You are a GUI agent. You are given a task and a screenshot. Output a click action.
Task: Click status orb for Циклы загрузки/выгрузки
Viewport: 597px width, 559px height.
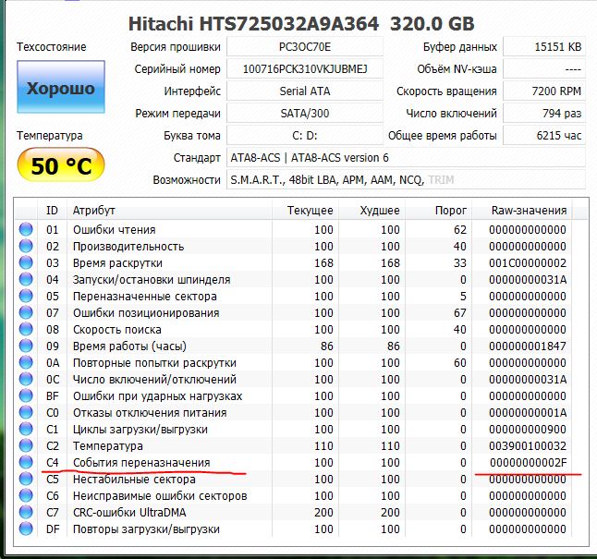coord(26,429)
